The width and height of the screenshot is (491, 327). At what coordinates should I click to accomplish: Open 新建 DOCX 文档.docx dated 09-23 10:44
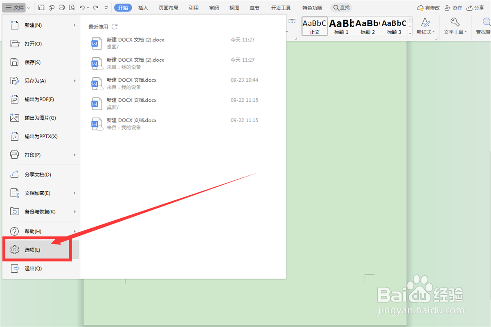176,83
